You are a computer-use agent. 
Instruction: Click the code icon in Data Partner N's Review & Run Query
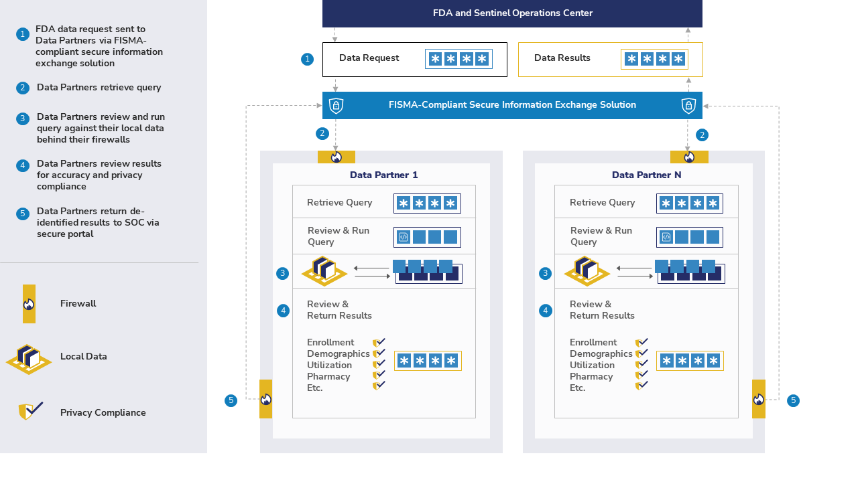[666, 237]
